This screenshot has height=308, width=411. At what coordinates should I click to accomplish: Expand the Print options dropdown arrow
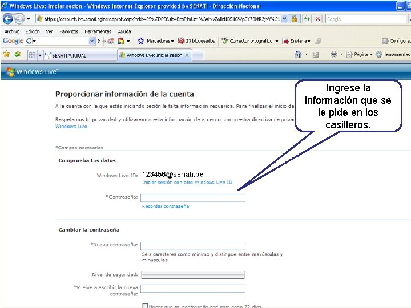click(342, 55)
